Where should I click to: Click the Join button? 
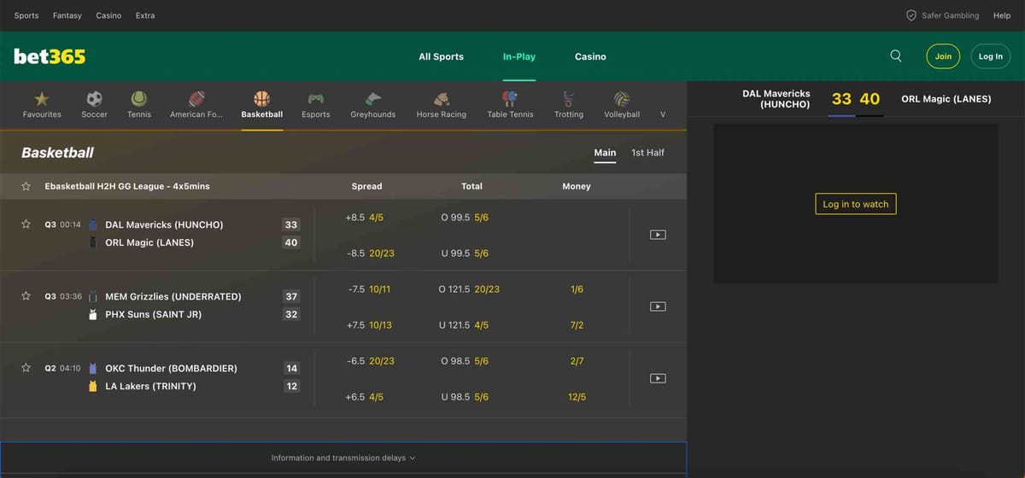coord(943,56)
